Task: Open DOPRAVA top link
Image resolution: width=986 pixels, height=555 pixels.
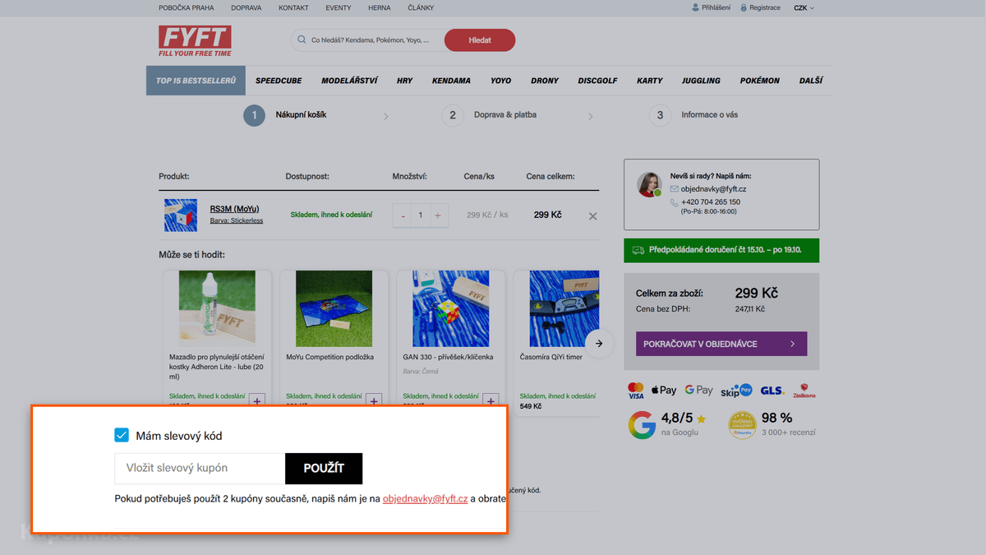Action: click(x=246, y=7)
